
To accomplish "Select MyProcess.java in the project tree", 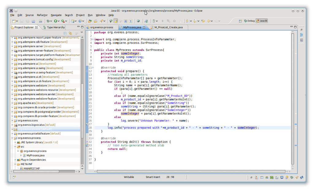I will pyautogui.click(x=35, y=155).
